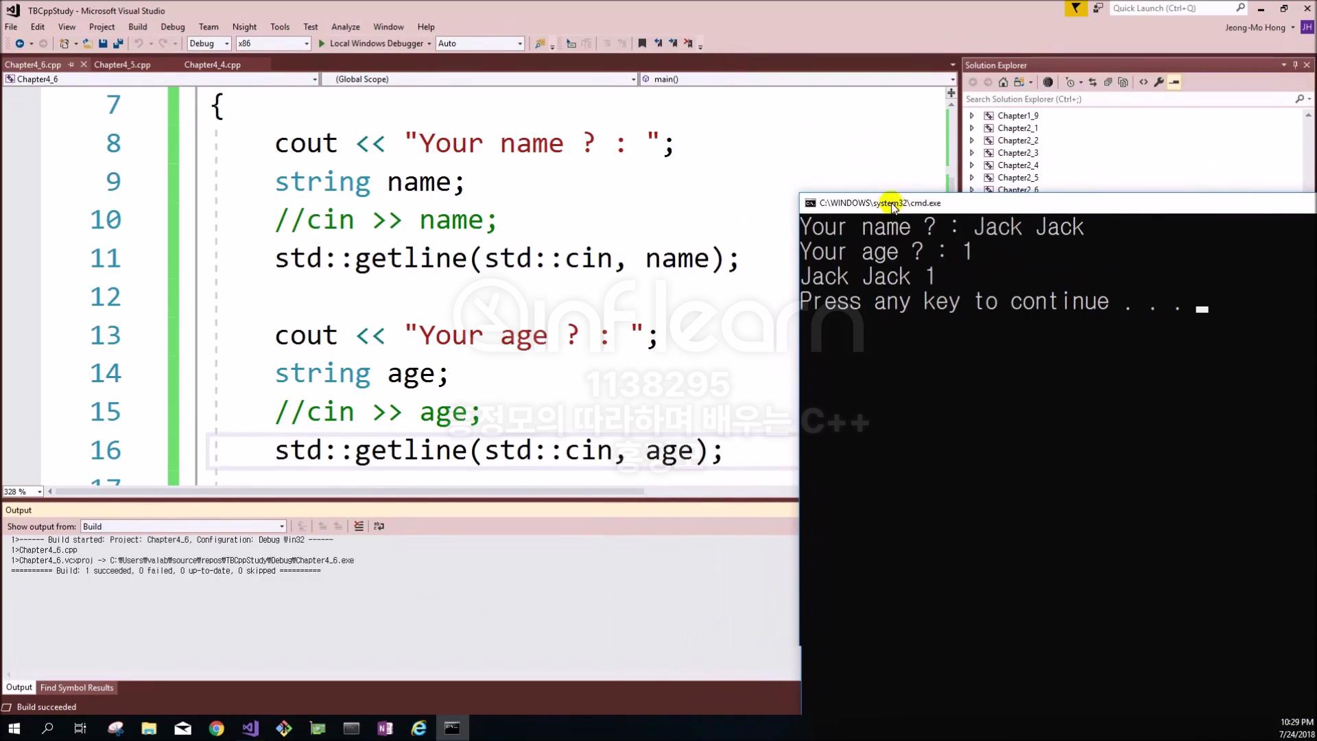Click the bookmark toolbar icon
Viewport: 1317px width, 741px height.
pyautogui.click(x=642, y=43)
